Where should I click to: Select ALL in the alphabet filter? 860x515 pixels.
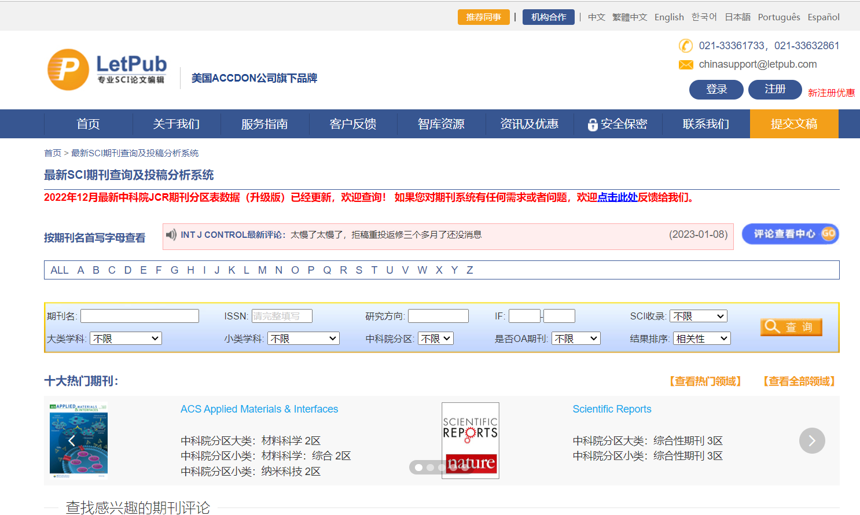(60, 270)
